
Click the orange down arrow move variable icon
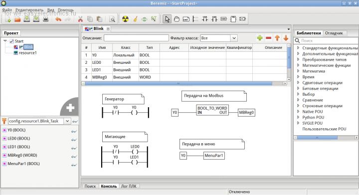pos(286,38)
